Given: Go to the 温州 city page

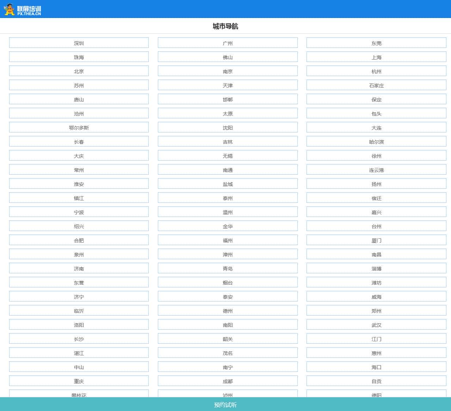Looking at the screenshot, I should 228,212.
